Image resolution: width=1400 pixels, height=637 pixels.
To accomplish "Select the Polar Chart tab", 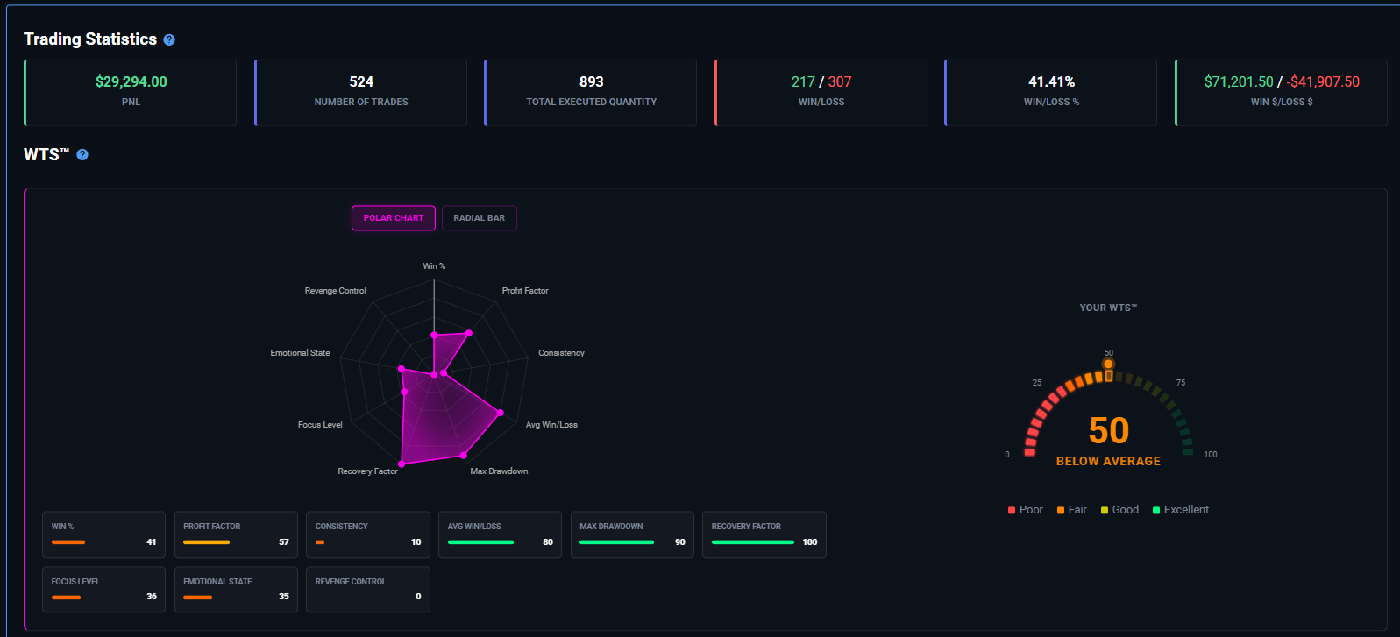I will pyautogui.click(x=394, y=218).
